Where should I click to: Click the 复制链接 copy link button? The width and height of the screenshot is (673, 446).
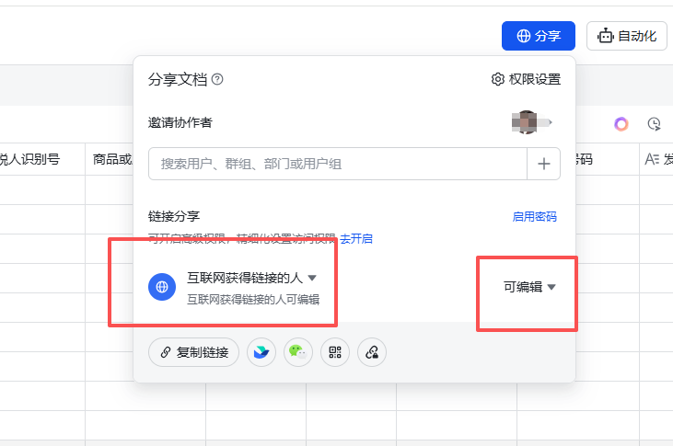click(x=193, y=352)
